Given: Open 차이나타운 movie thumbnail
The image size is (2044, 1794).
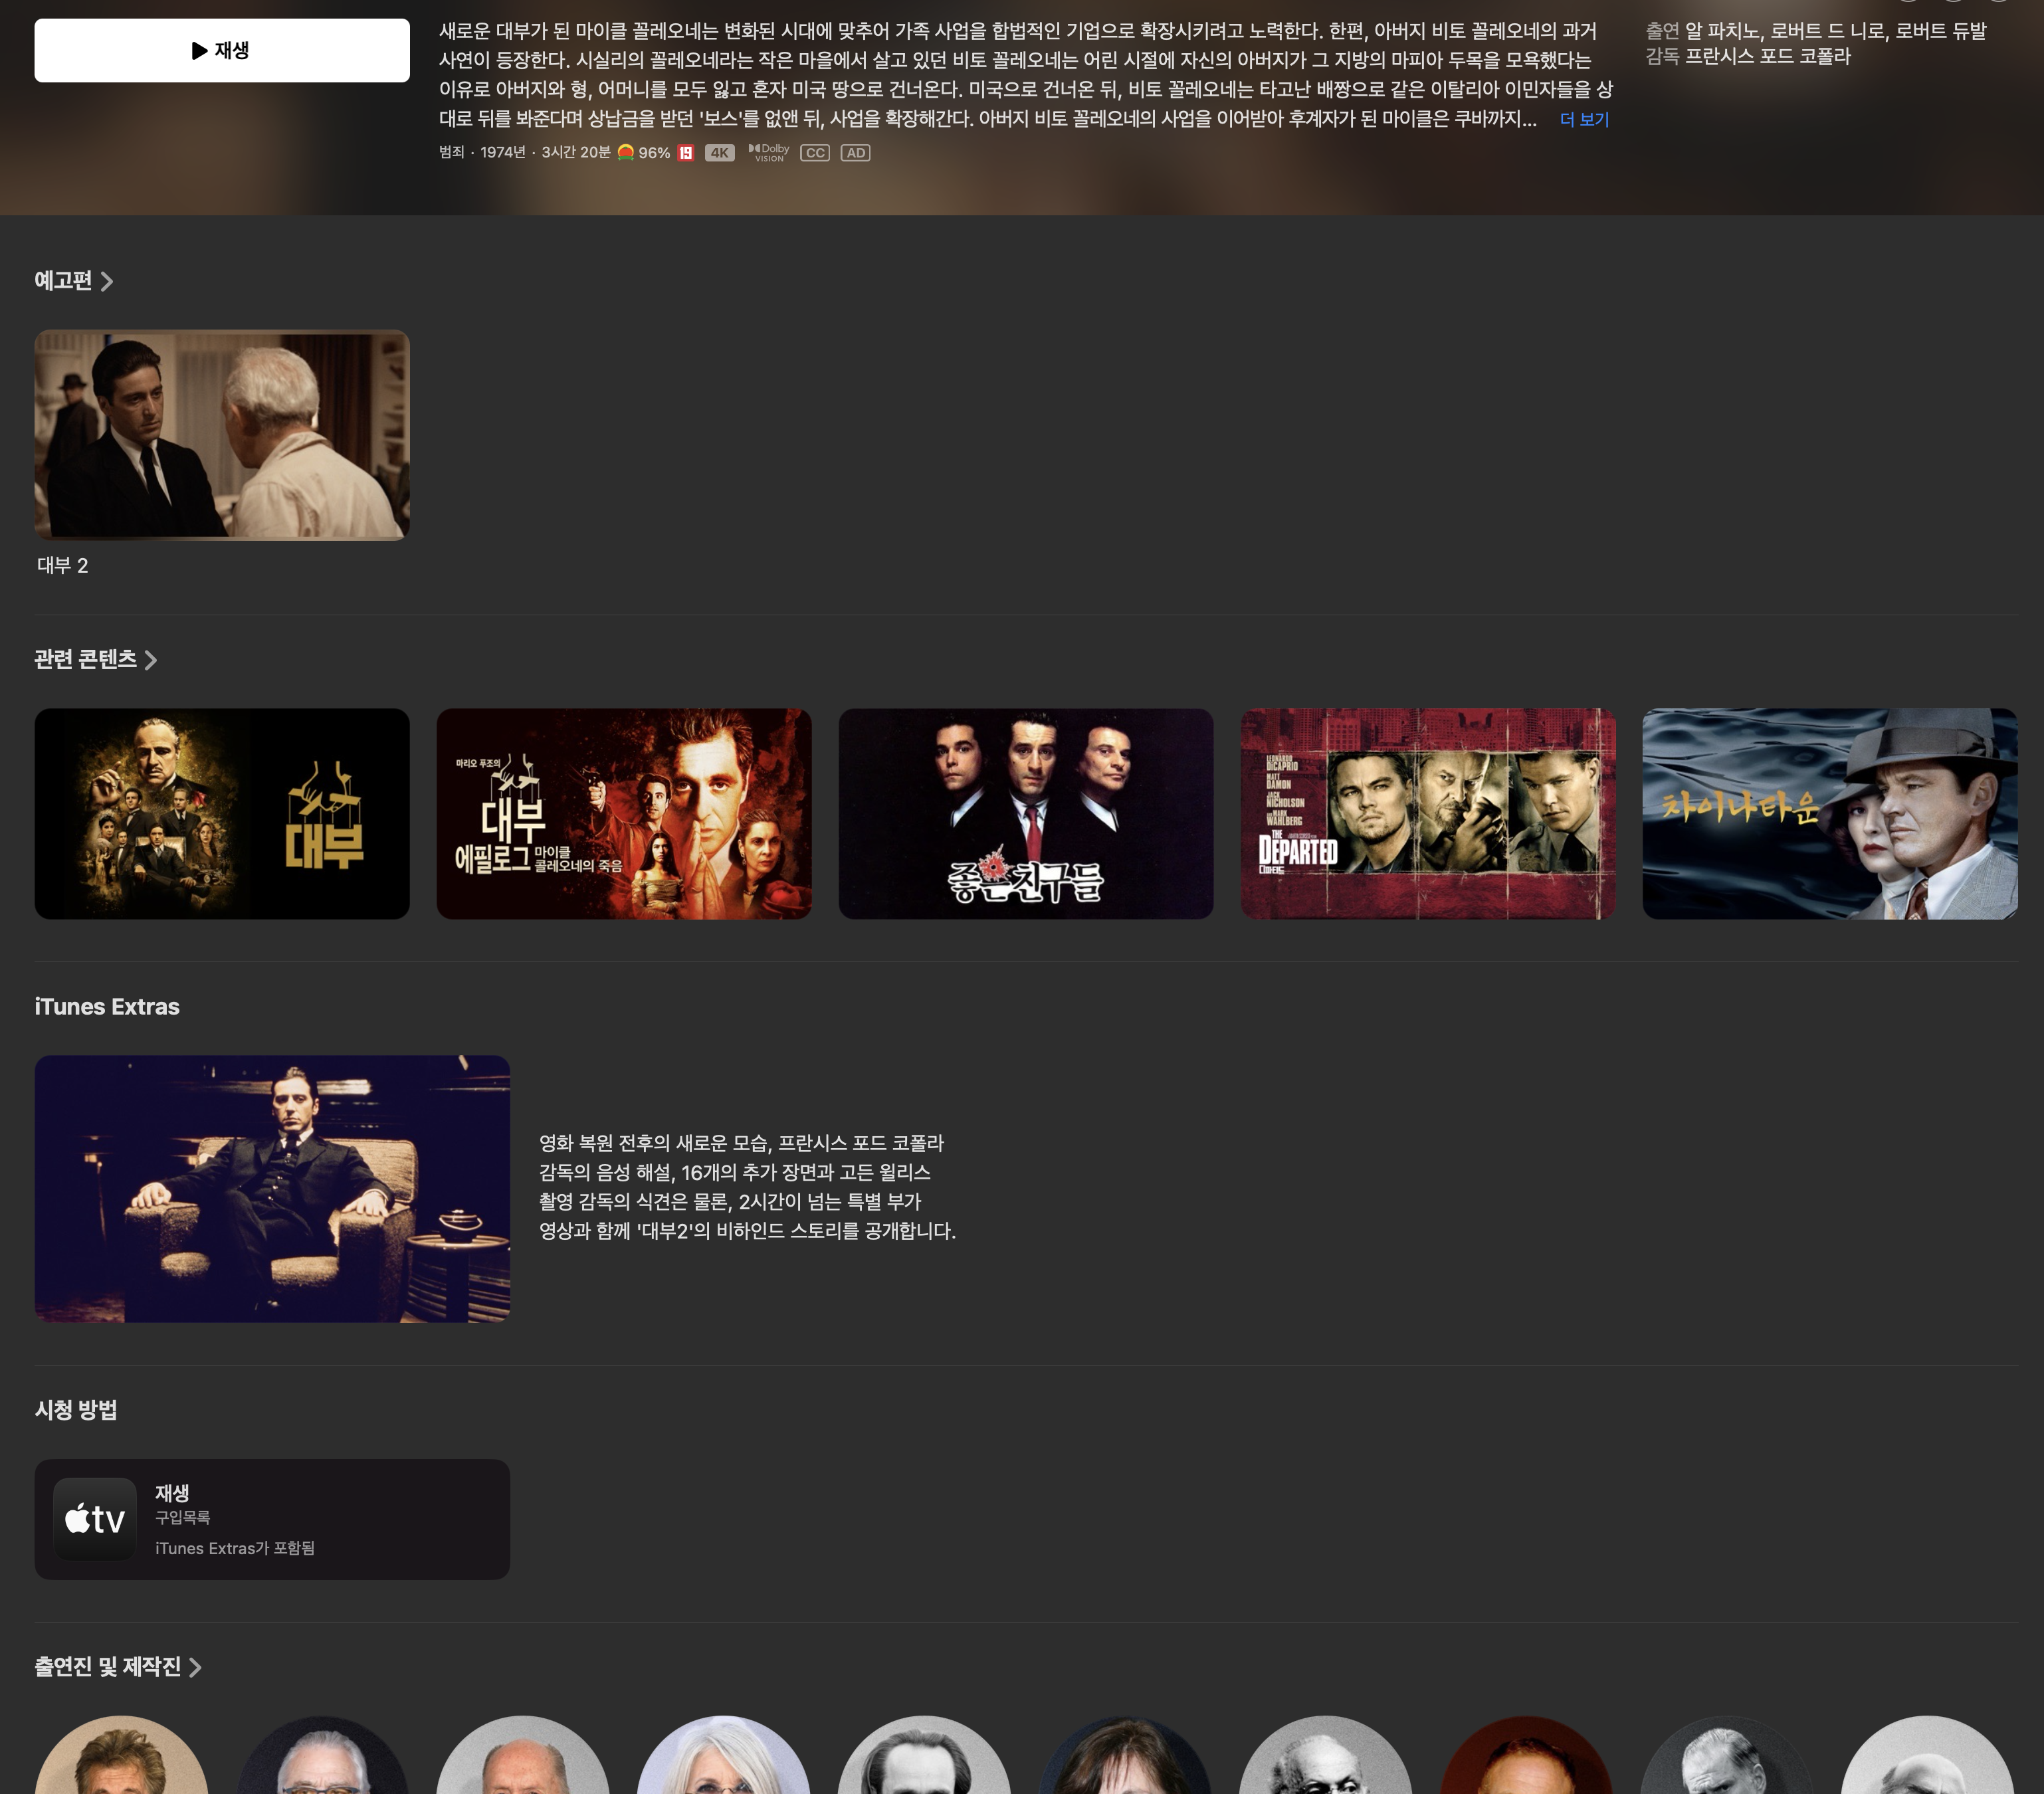Looking at the screenshot, I should pos(1829,814).
